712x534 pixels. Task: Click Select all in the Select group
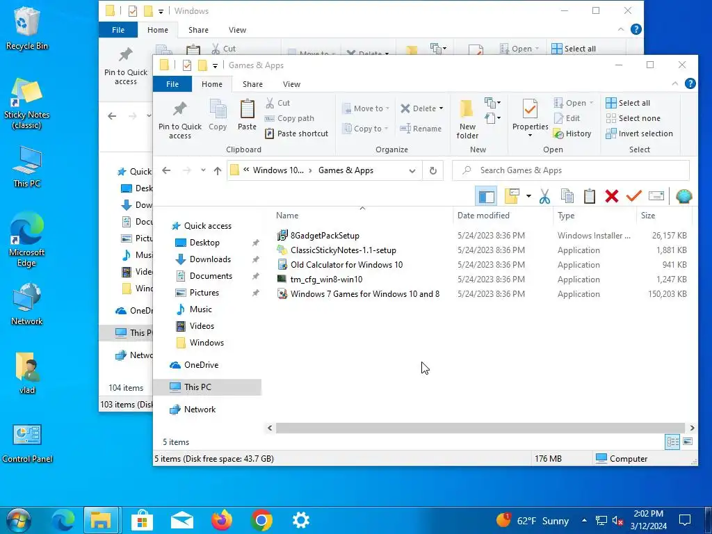click(x=628, y=103)
